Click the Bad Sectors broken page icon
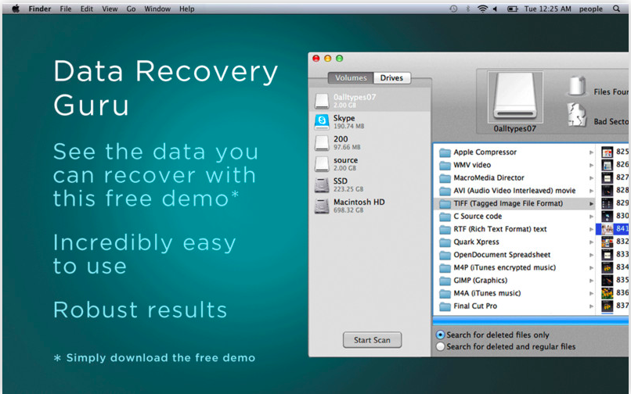The height and width of the screenshot is (394, 631). tap(576, 115)
